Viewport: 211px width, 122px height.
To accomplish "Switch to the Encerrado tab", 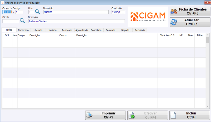I will pos(23,30).
